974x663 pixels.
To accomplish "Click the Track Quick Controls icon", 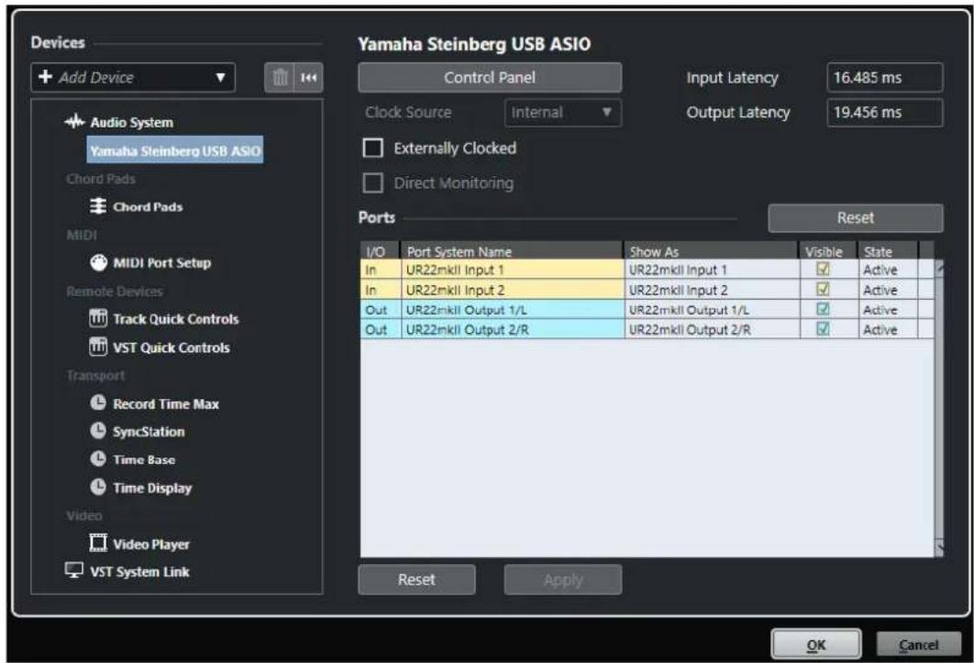I will (98, 318).
